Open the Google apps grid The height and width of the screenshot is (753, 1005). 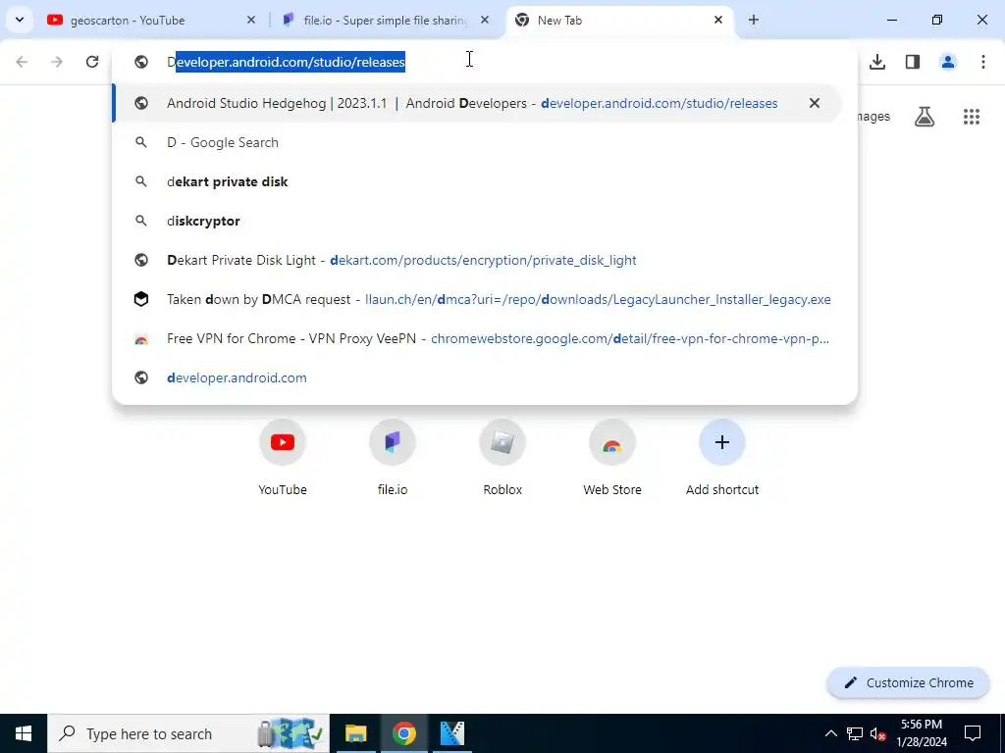pyautogui.click(x=972, y=117)
